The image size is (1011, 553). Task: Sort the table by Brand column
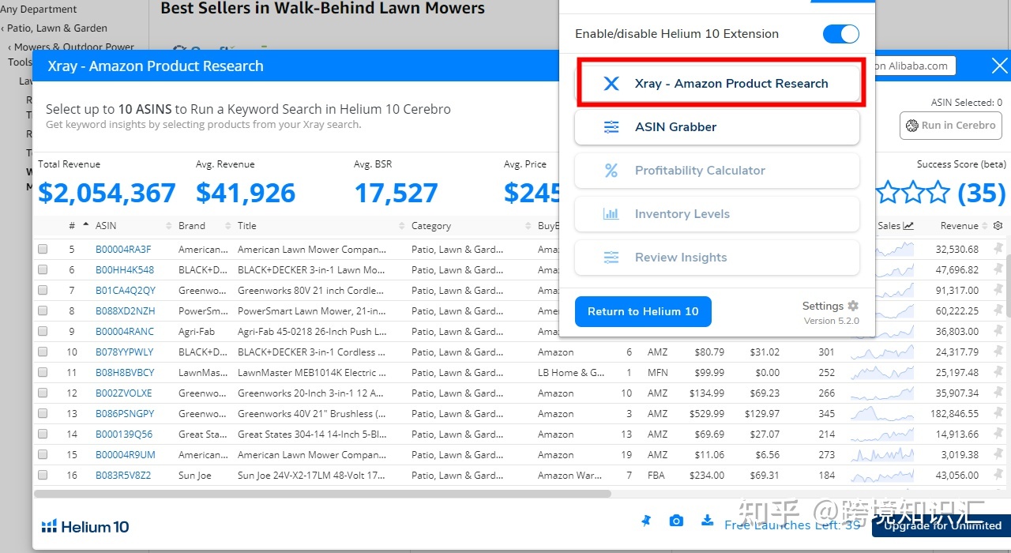pyautogui.click(x=192, y=226)
